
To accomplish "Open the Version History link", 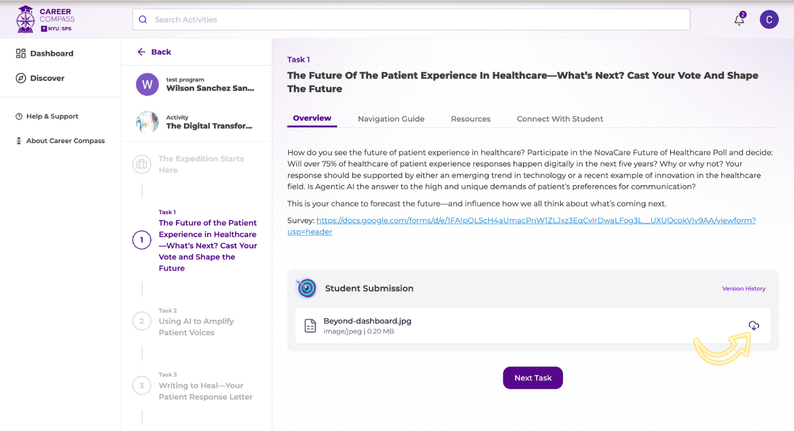I will pos(743,288).
